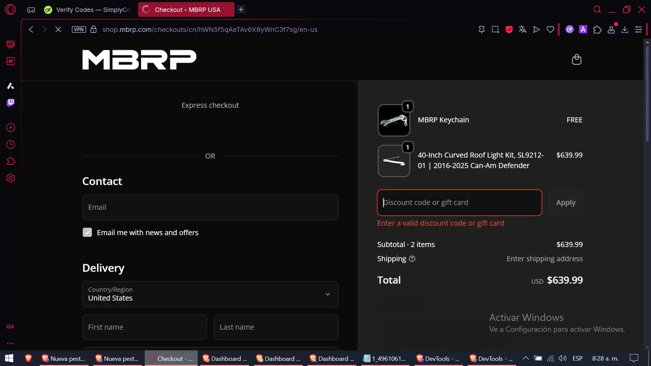Viewport: 651px width, 366px height.
Task: Go back to the previous page
Action: pos(31,29)
